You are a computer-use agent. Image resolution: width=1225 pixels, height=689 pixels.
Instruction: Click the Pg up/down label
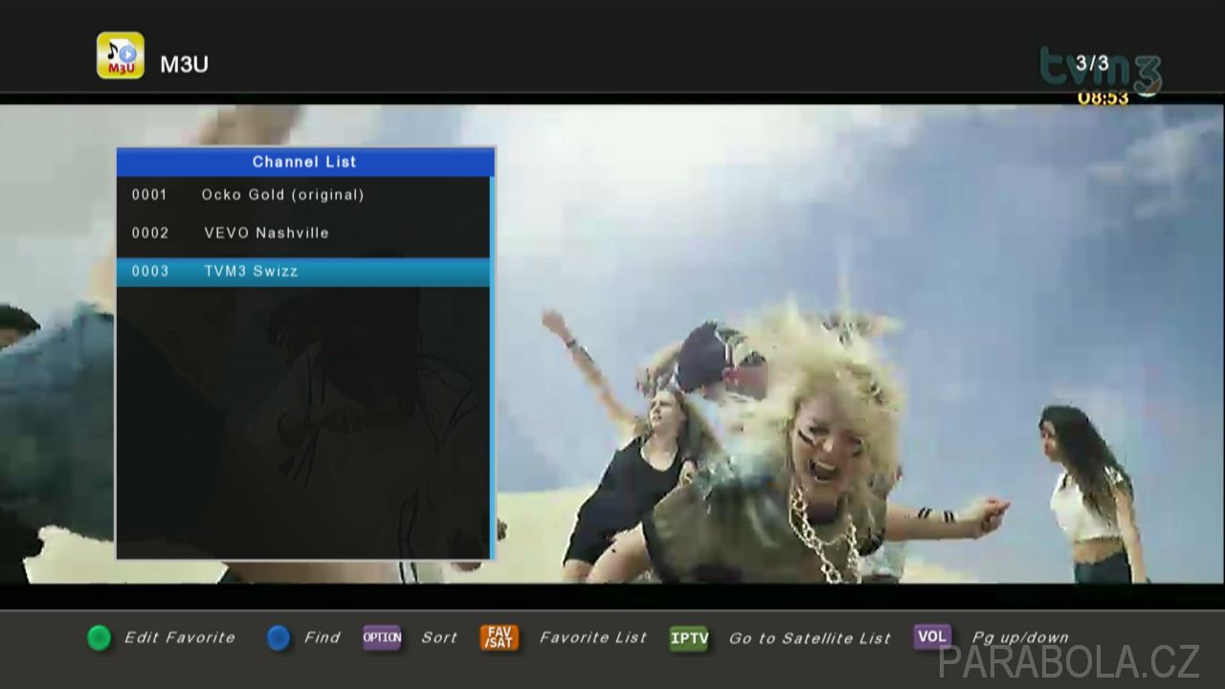coord(1020,637)
